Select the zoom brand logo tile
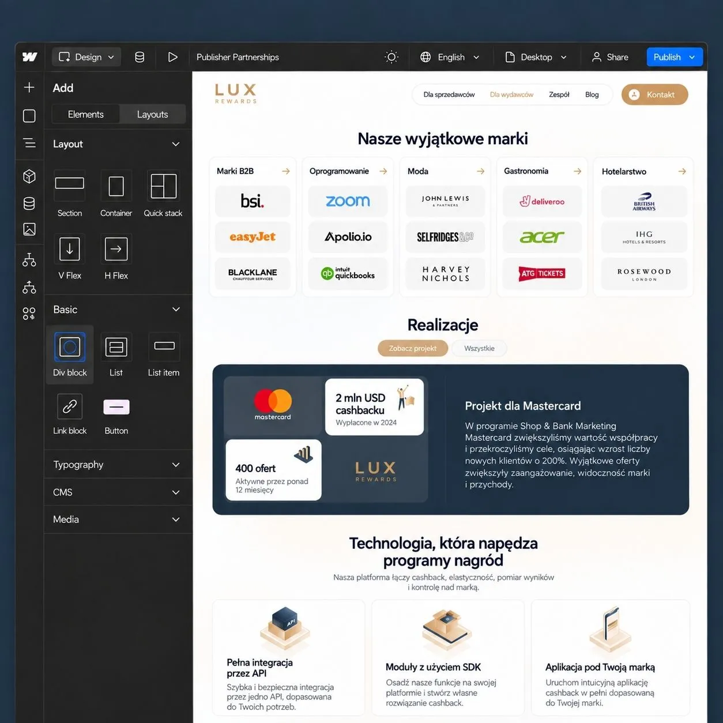 (x=348, y=201)
